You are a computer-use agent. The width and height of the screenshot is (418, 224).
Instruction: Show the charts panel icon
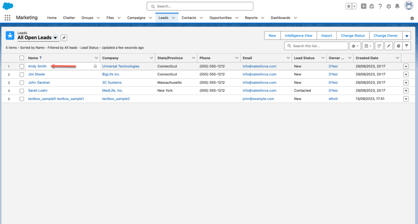(398, 46)
